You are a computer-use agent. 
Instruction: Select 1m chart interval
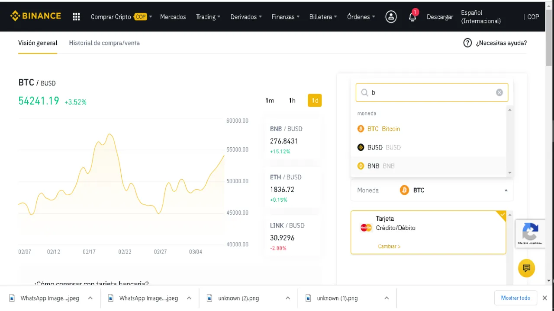270,101
